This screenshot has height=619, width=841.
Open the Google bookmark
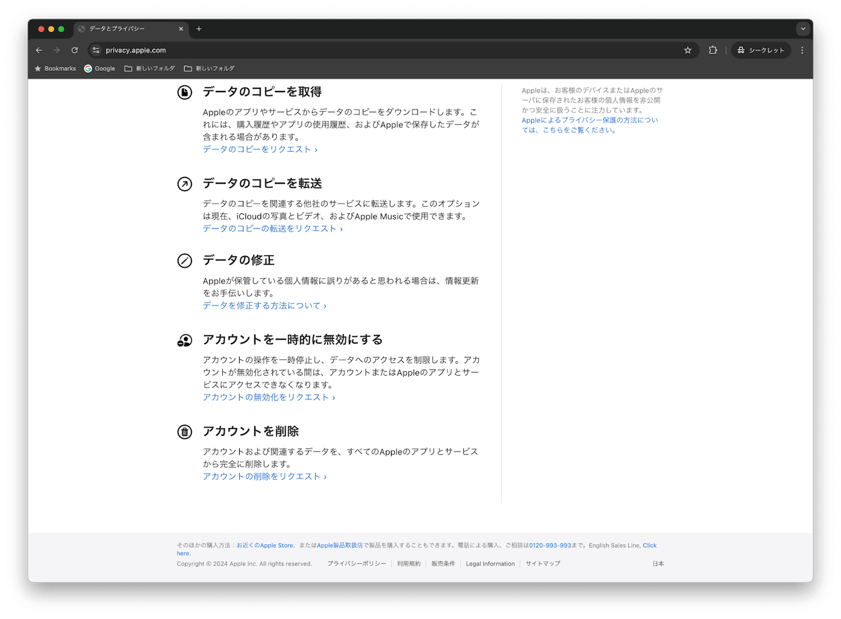click(x=100, y=68)
